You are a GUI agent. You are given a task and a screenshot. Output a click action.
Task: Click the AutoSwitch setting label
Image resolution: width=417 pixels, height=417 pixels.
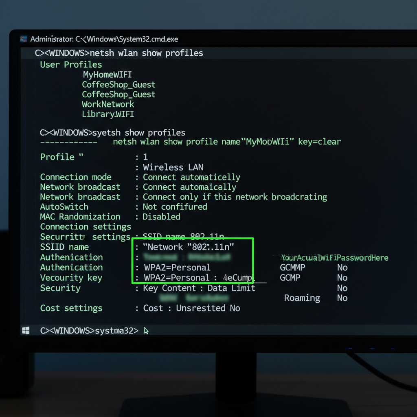pos(64,207)
